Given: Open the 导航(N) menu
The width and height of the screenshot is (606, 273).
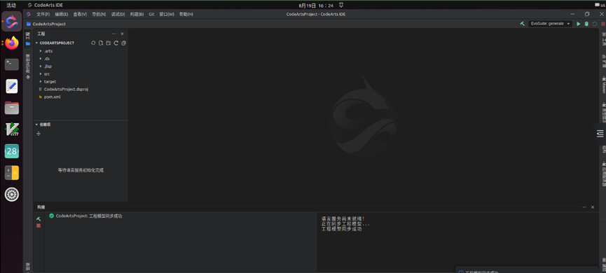Looking at the screenshot, I should [x=99, y=14].
